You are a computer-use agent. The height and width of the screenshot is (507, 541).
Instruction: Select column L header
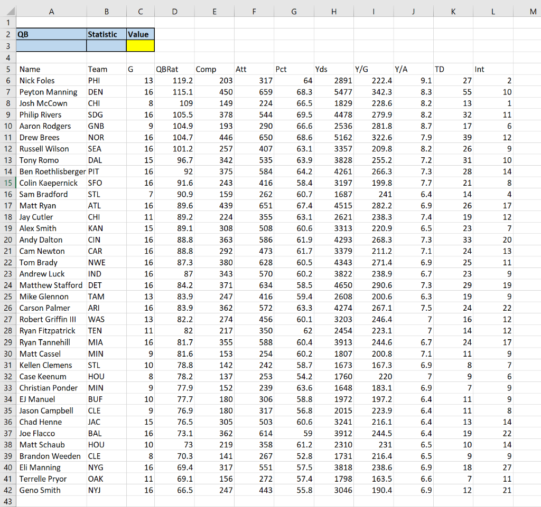pyautogui.click(x=493, y=12)
